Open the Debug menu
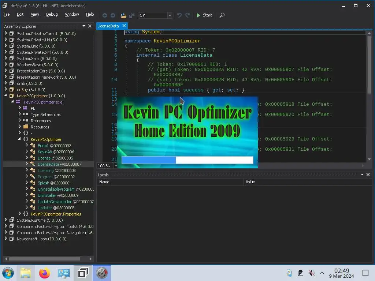 [52, 14]
